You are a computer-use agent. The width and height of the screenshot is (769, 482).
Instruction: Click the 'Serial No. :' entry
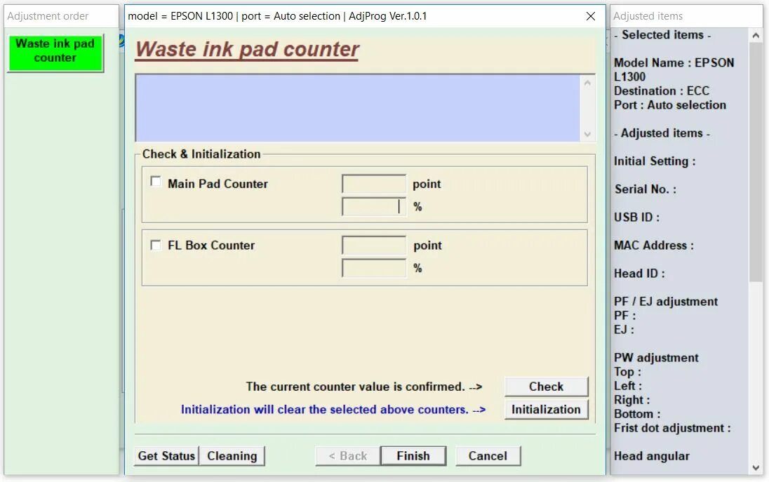pos(646,189)
